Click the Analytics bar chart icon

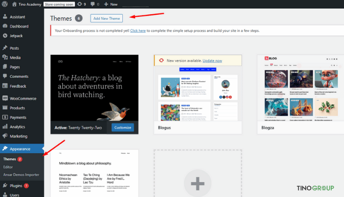[5, 127]
